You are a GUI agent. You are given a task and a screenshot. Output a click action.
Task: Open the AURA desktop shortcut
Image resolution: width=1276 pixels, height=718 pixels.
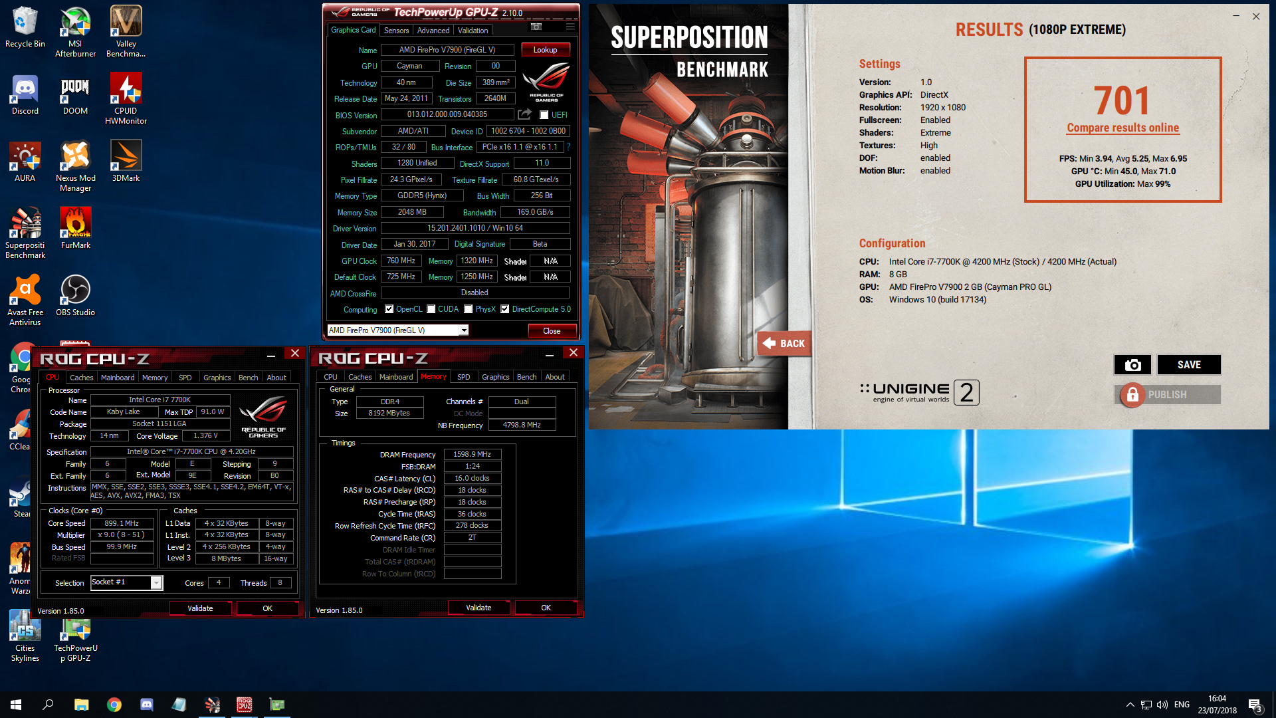click(25, 162)
